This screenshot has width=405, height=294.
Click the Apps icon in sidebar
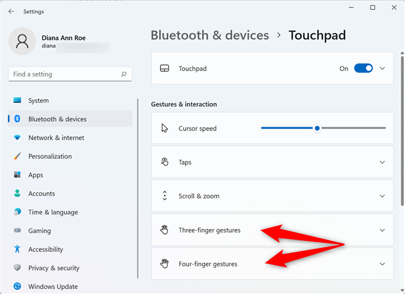pos(17,175)
